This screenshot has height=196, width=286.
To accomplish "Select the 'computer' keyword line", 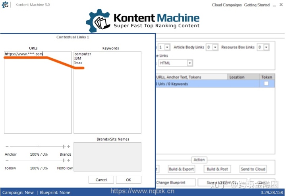I will point(83,54).
